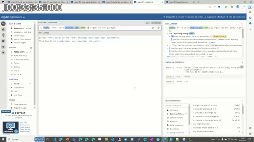The image size is (254, 142).
Task: Open the Windows Start button
Action: (x=3, y=139)
